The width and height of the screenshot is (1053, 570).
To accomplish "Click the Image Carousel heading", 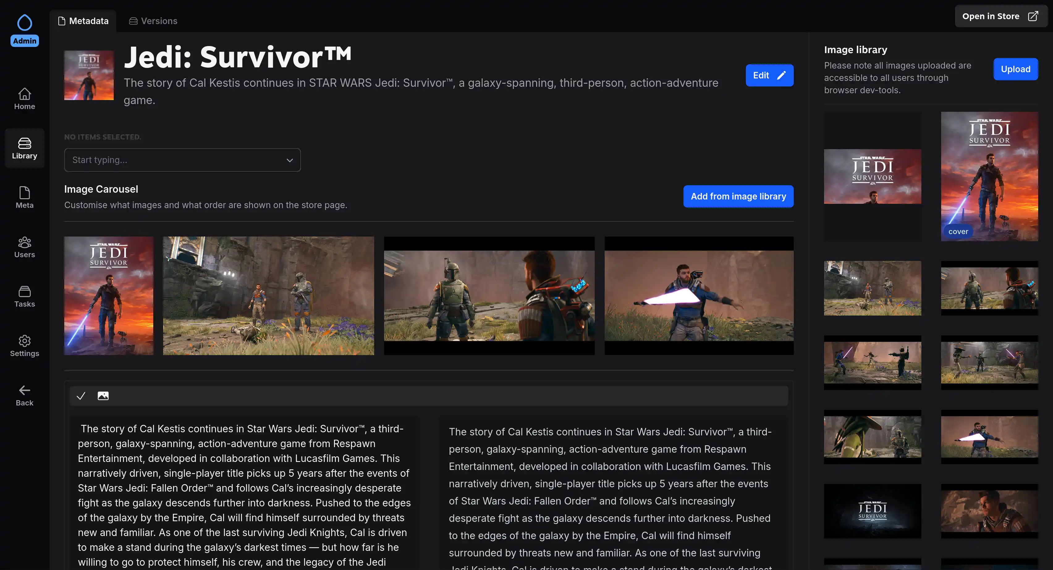I will pos(101,189).
